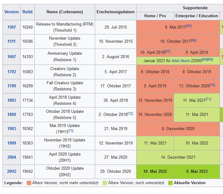This screenshot has width=223, height=194.
Task: Click the light green 'noch unterstützt' legend swatch
Action: [105, 183]
